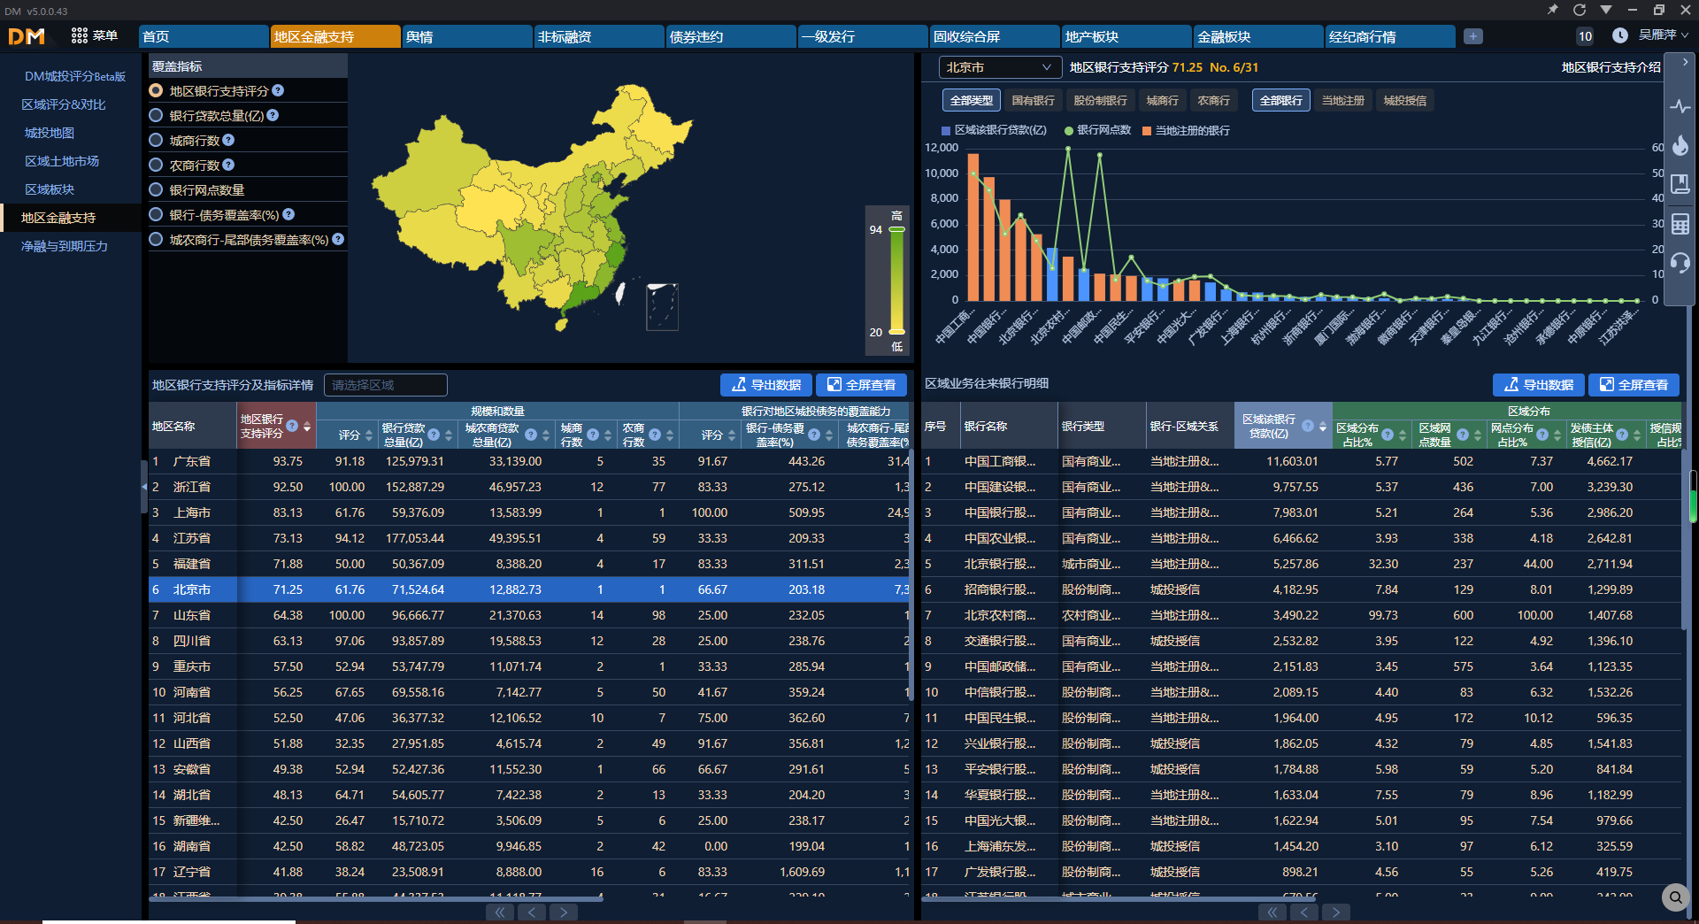This screenshot has width=1699, height=924.
Task: Open the flame hot topics icon
Action: coord(1680,146)
